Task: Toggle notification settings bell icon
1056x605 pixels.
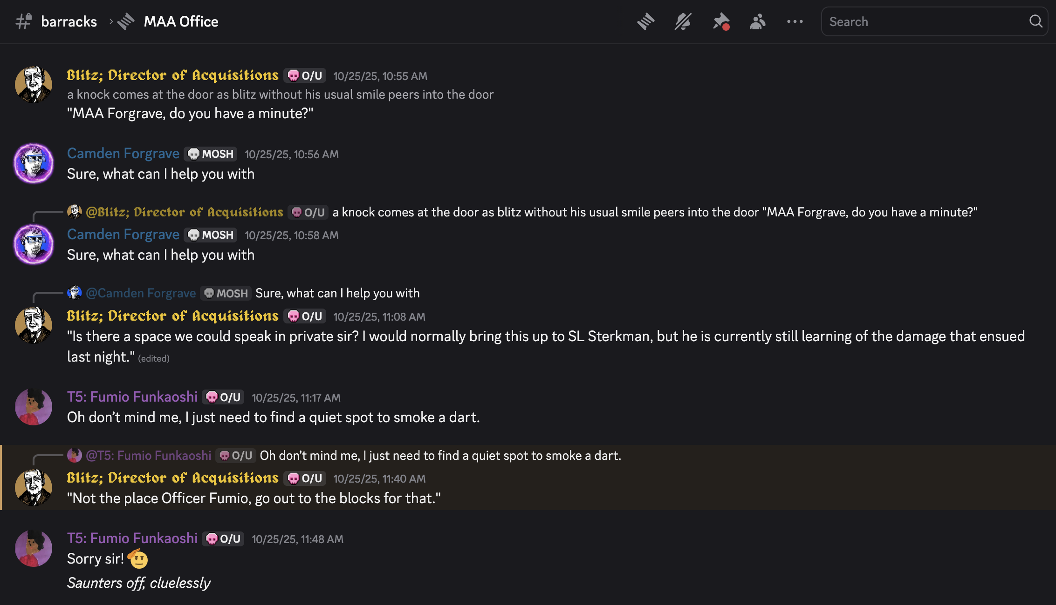Action: (683, 21)
